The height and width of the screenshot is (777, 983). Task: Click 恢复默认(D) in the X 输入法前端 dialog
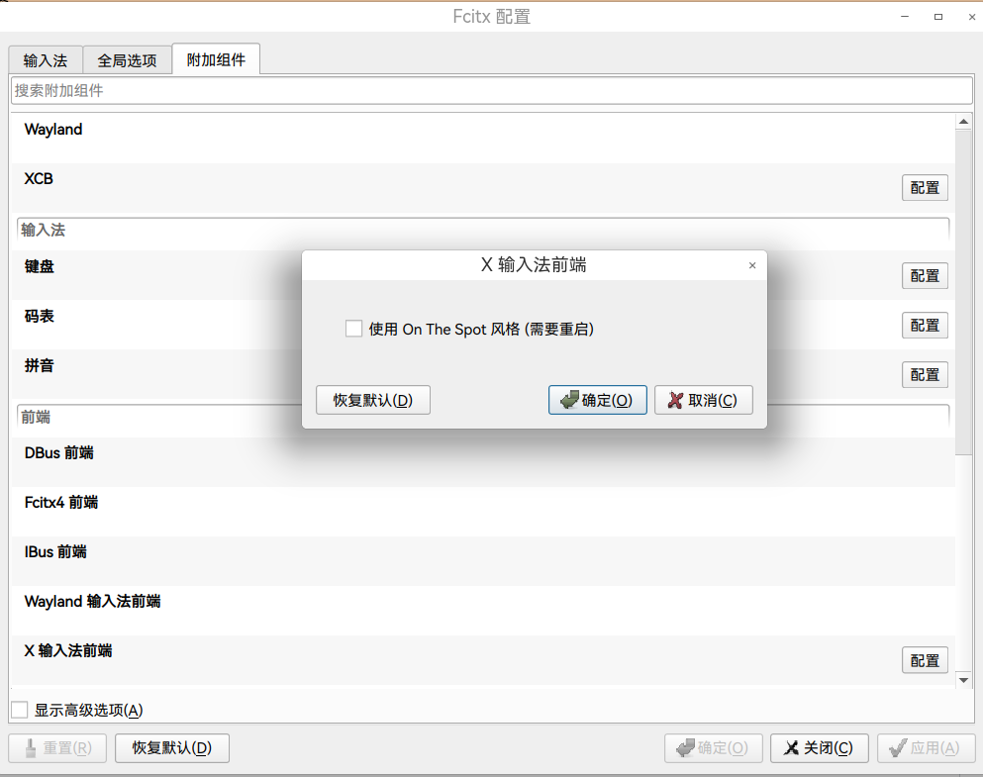point(373,400)
